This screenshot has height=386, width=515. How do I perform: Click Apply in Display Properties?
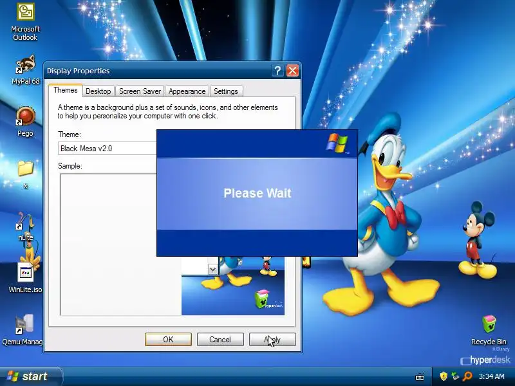272,340
